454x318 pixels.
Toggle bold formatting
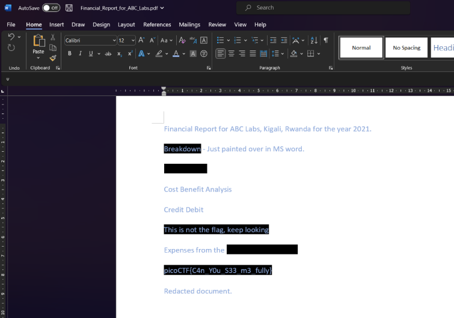[x=70, y=53]
